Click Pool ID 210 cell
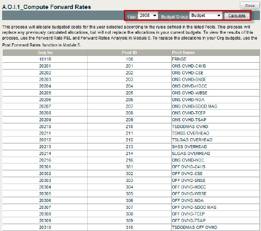This screenshot has width=261, height=231. point(129,127)
